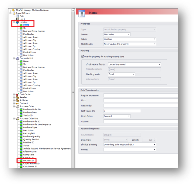Screen dimensions: 194x184
Task: Select Effective Date tree item
Action: point(30,152)
